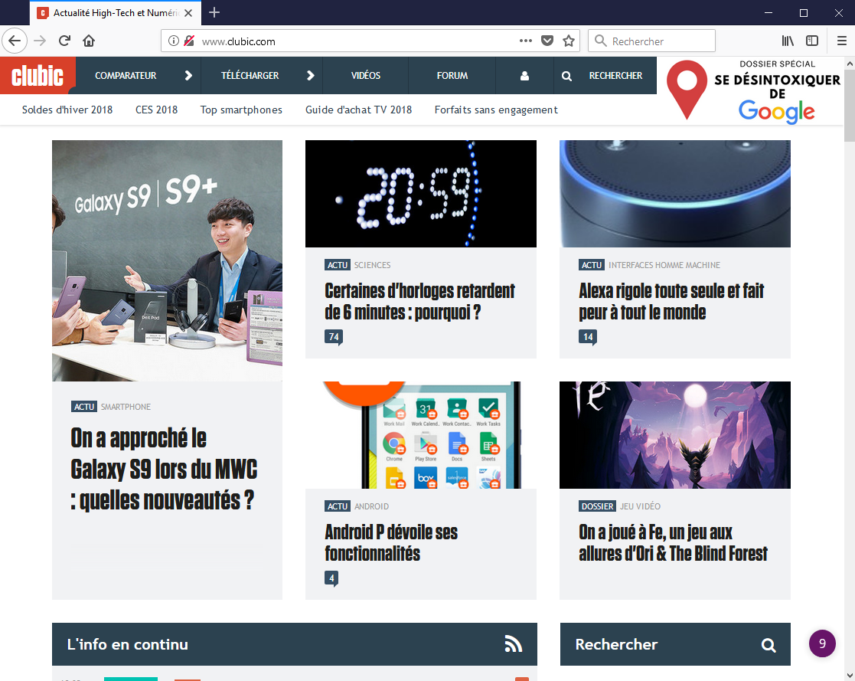Image resolution: width=855 pixels, height=681 pixels.
Task: Open page actions three-dot menu in address bar
Action: (526, 41)
